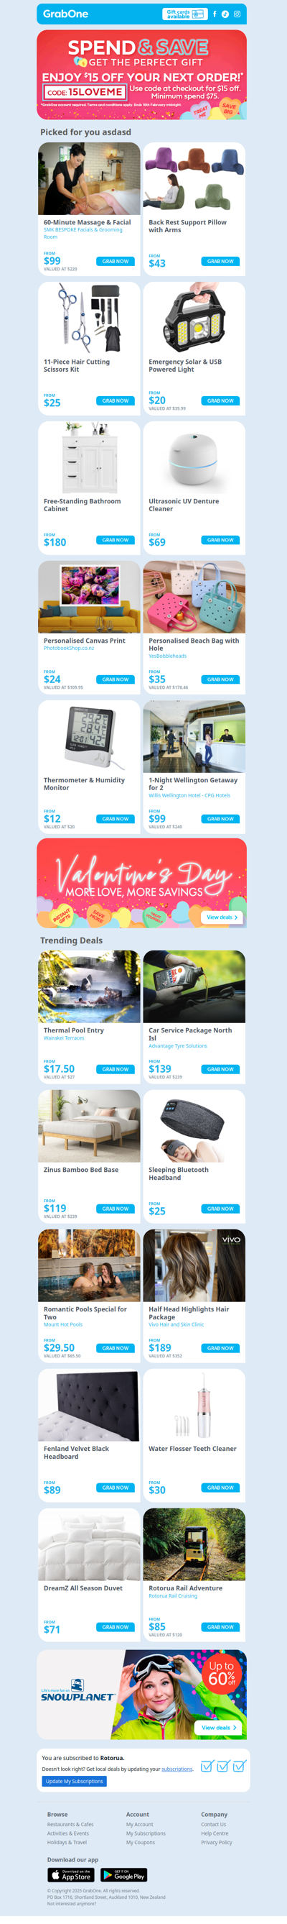Click Grab Now for Ultrasonic UV Denture Cleaner
This screenshot has height=1924, width=287.
tap(221, 540)
